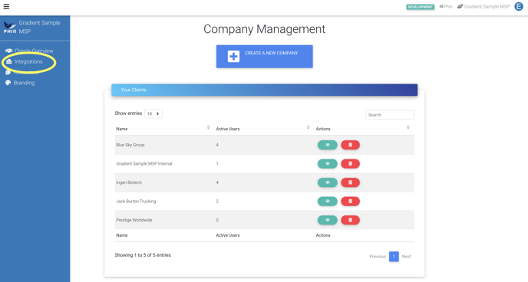Click the Create a New Company button
Viewport: 528px width, 282px height.
264,57
